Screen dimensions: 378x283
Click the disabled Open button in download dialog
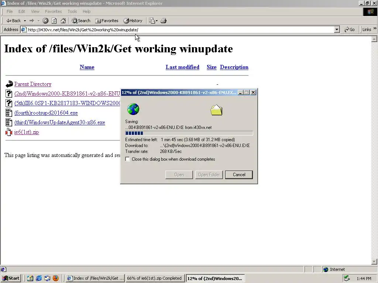point(179,175)
